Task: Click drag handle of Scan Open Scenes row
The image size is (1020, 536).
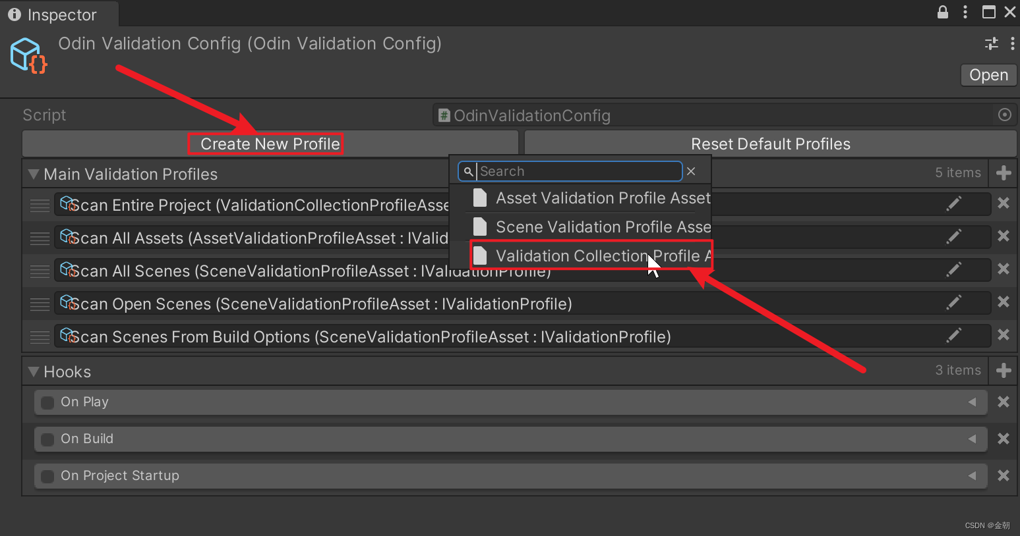Action: [x=40, y=304]
